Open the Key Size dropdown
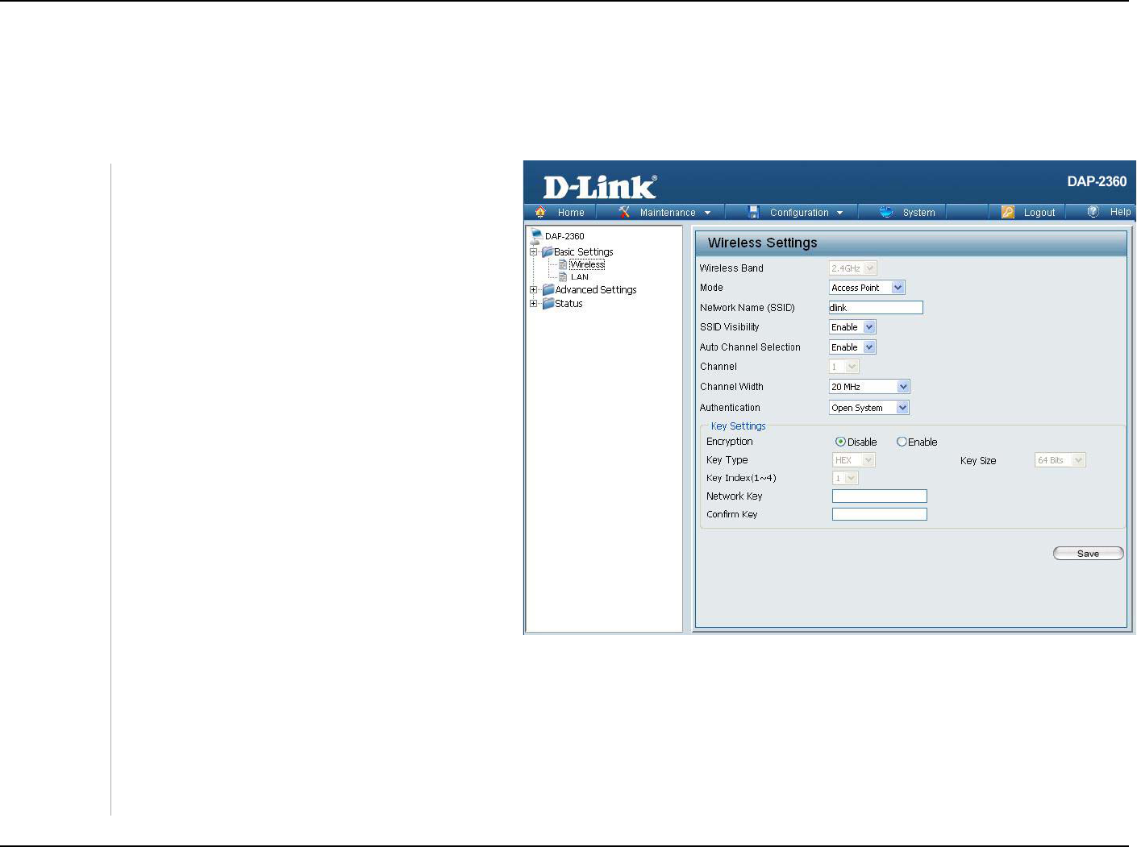1137x847 pixels. pos(1060,460)
